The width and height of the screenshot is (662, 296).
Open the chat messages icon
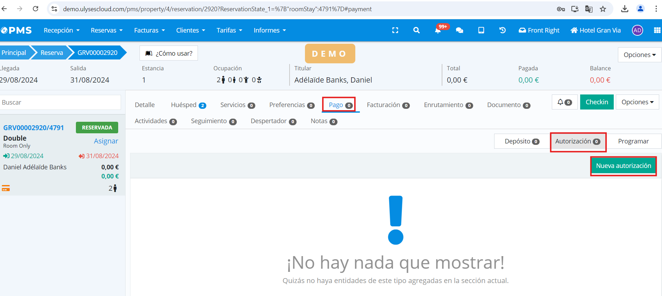460,30
